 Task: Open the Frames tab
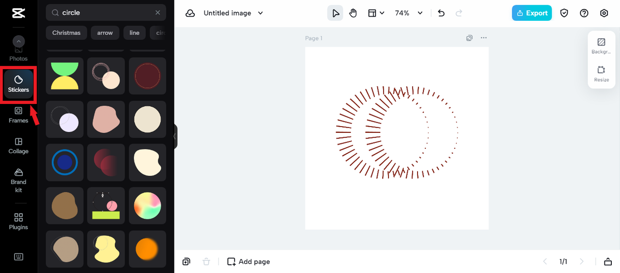point(18,115)
